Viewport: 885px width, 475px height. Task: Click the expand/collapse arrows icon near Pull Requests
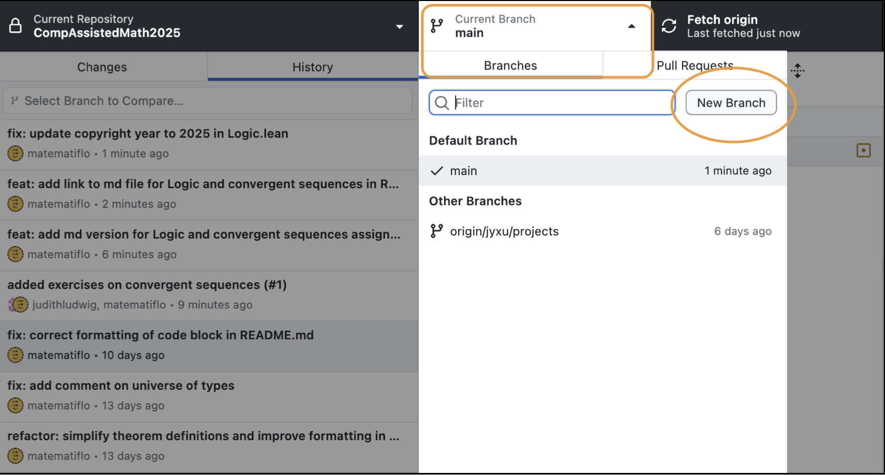(x=797, y=71)
